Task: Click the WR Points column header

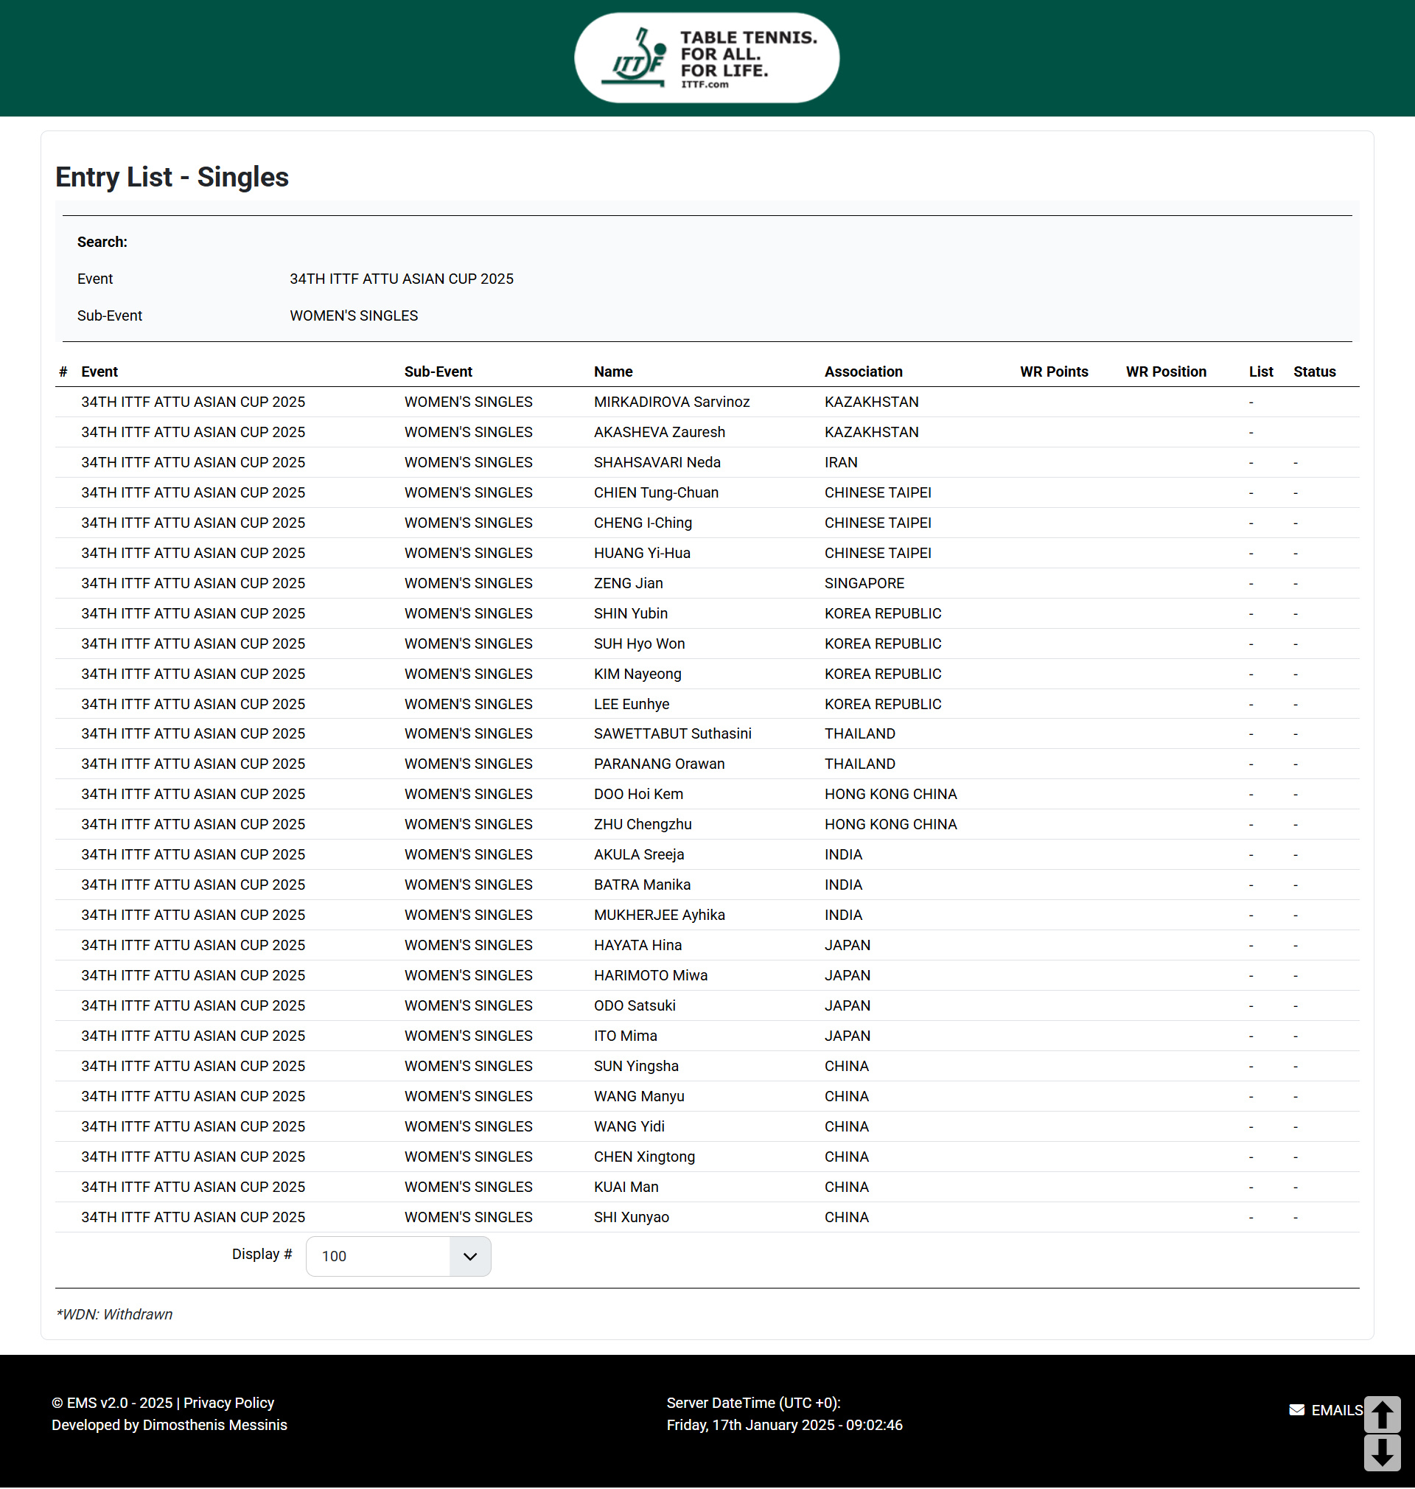Action: tap(1054, 372)
